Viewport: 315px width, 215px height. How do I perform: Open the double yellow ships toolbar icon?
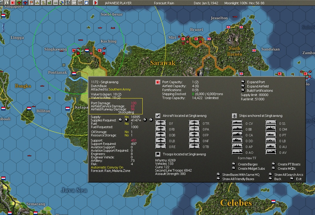point(43,3)
